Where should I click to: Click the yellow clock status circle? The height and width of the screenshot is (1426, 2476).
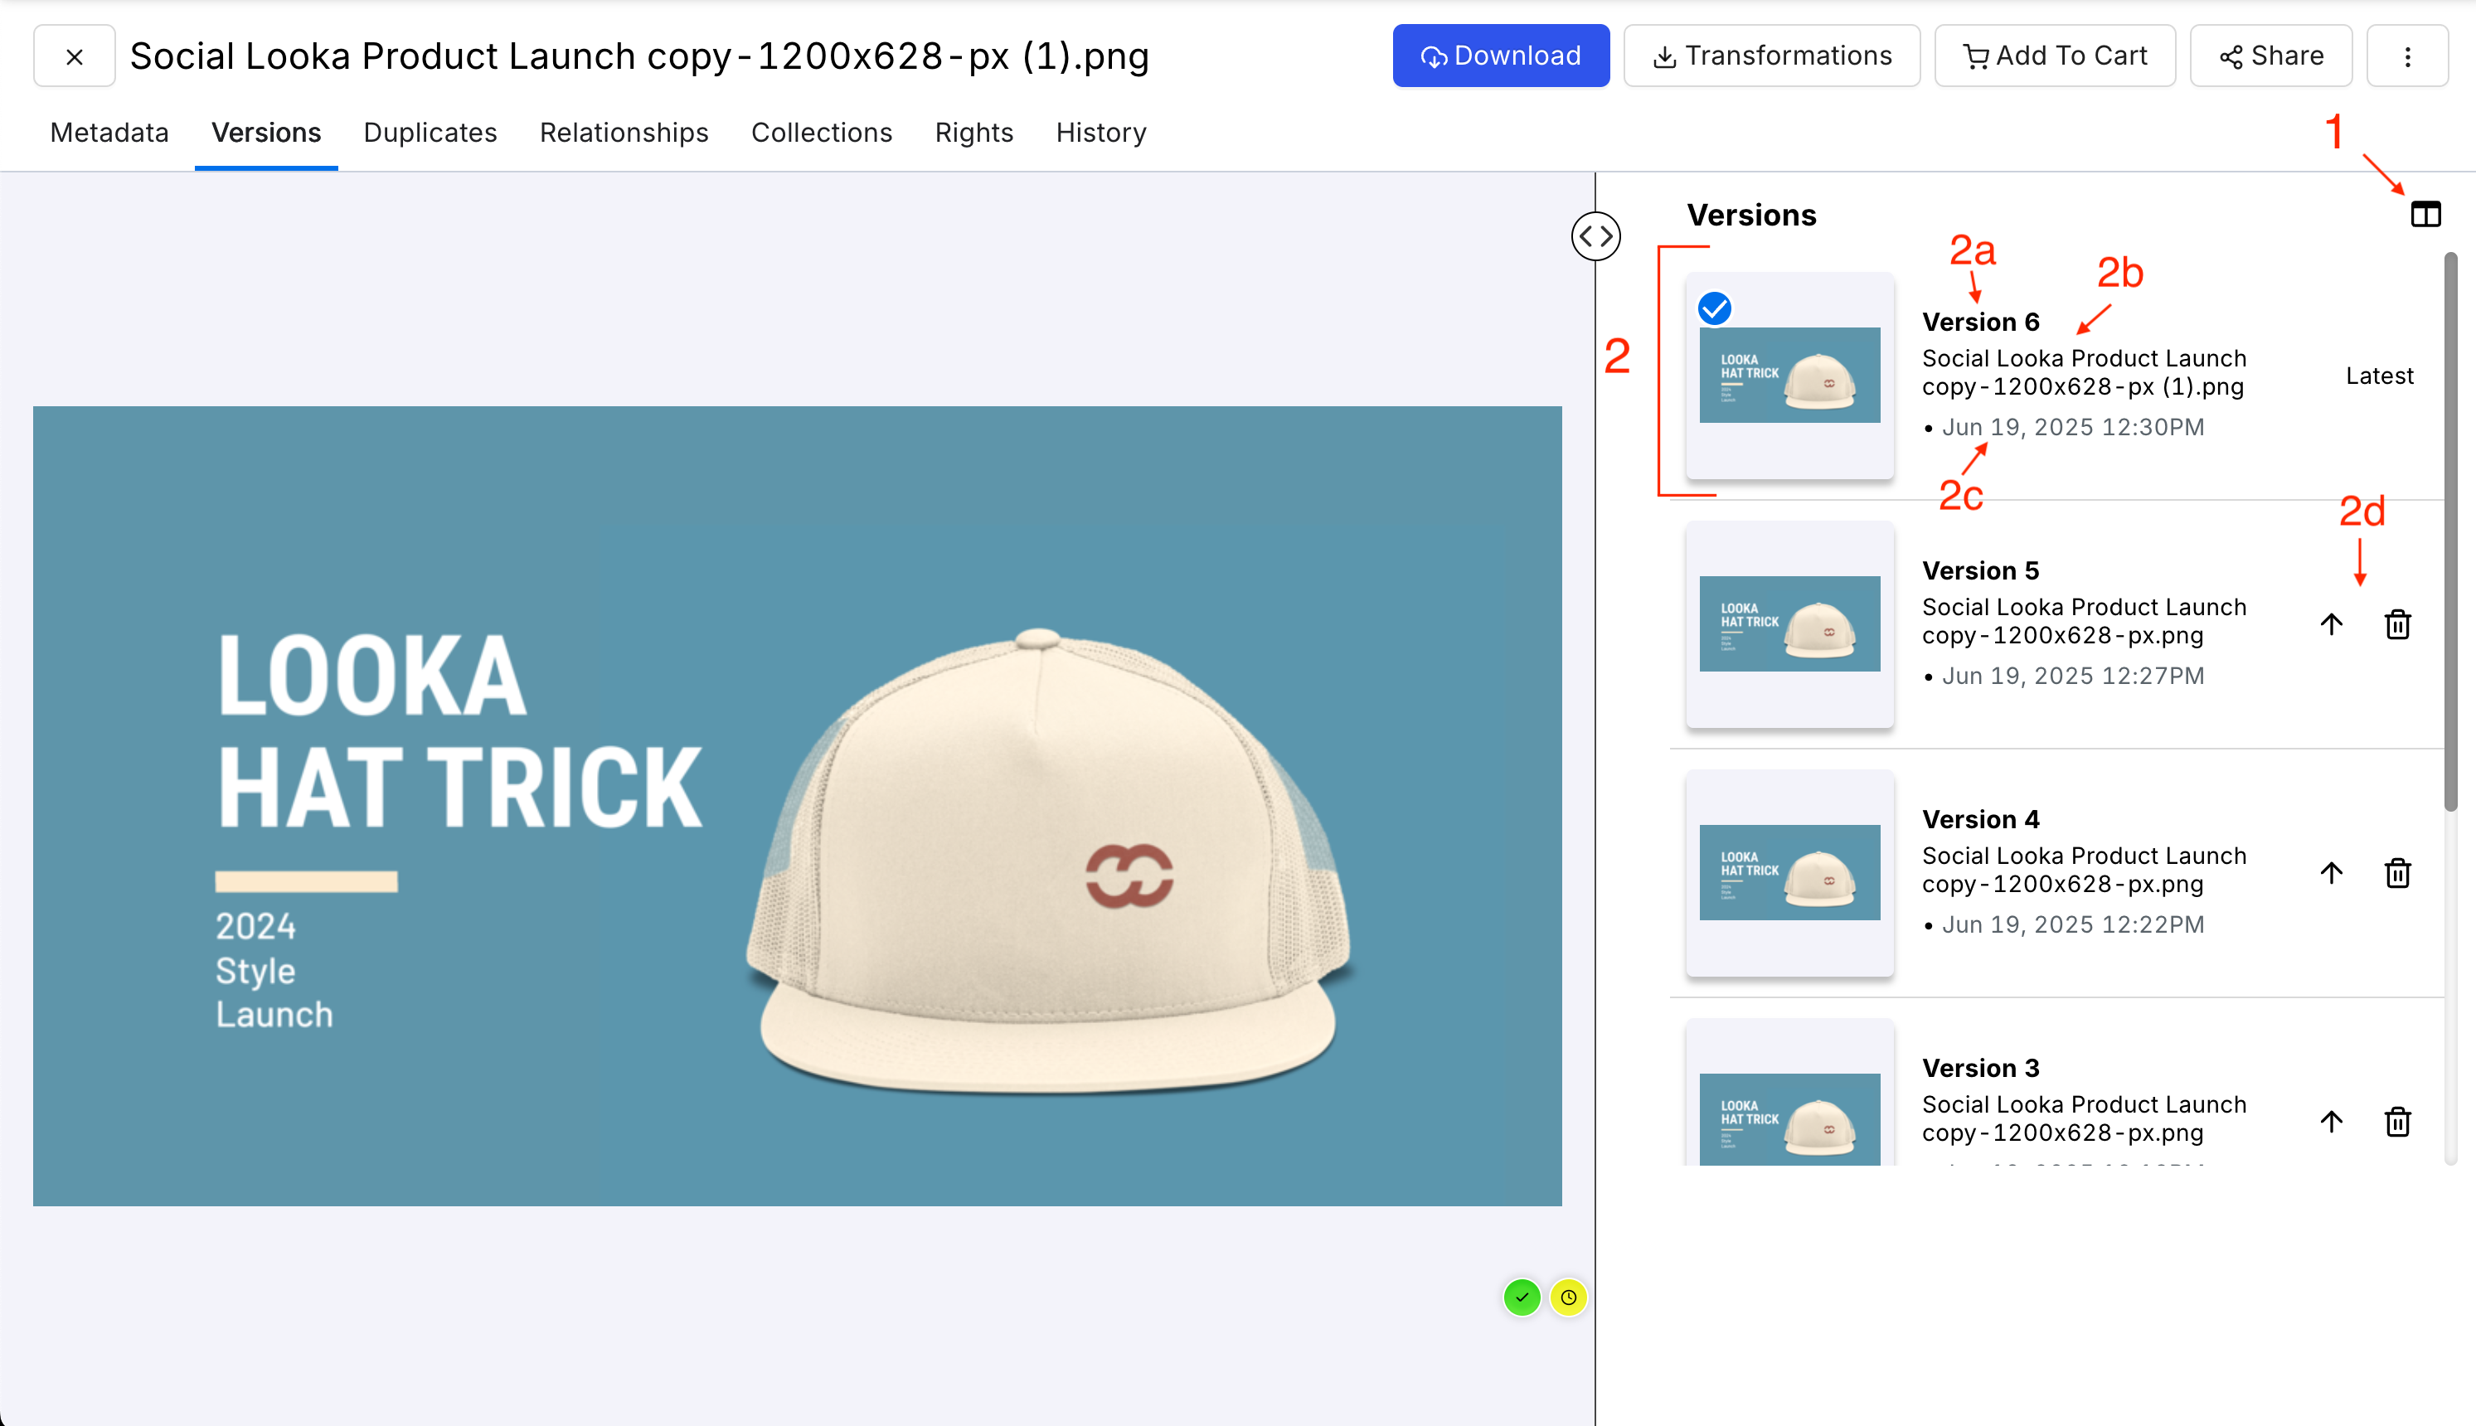coord(1568,1297)
